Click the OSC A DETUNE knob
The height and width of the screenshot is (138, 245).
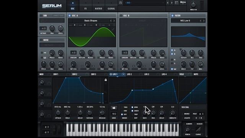tap(82, 53)
